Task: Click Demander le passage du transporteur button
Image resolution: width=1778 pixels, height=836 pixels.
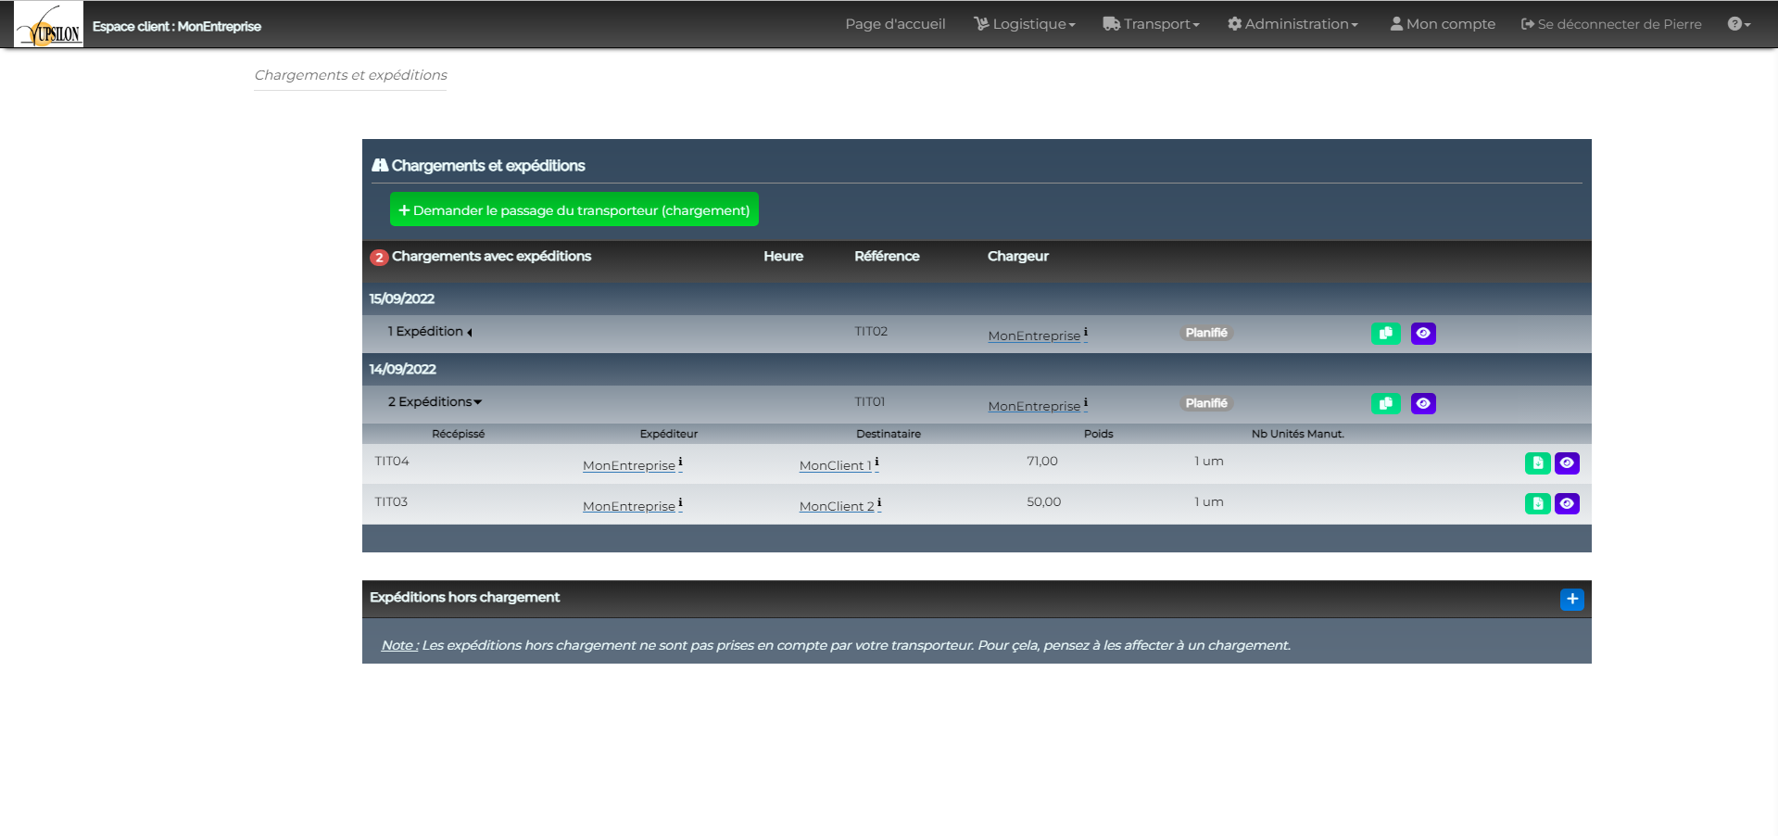Action: click(x=574, y=209)
